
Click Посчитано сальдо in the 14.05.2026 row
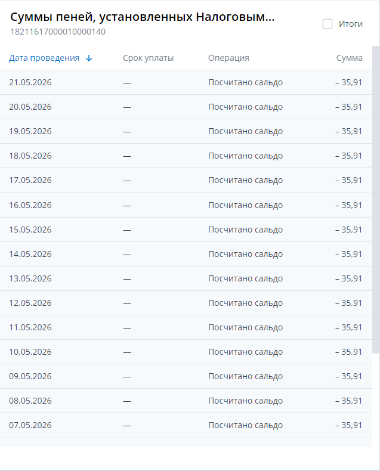[x=245, y=254]
